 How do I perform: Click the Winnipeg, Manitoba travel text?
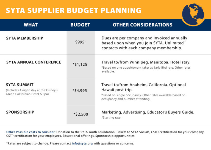(146, 62)
